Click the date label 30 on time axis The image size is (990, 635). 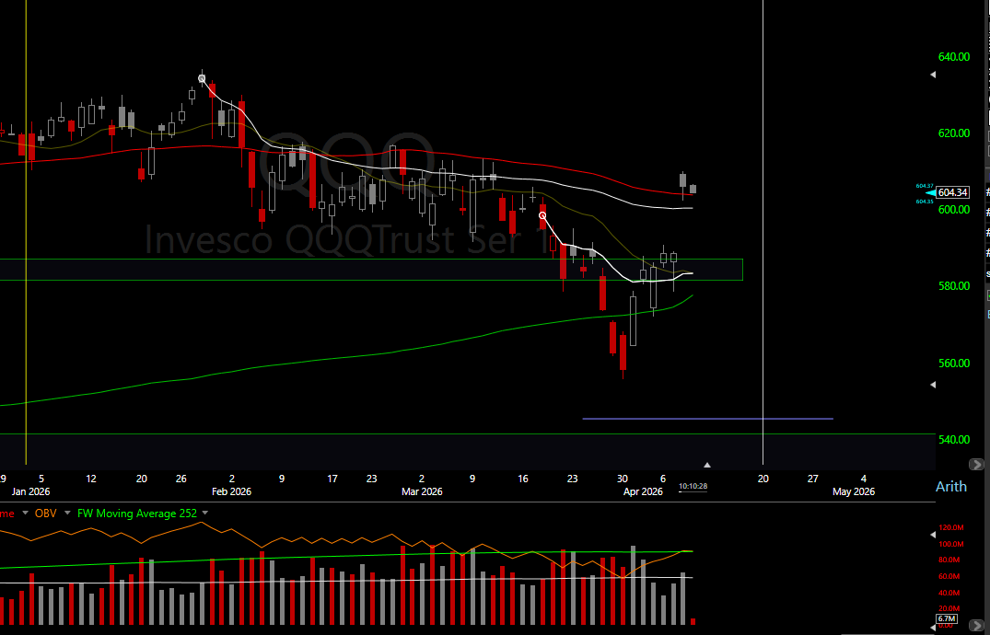[623, 479]
